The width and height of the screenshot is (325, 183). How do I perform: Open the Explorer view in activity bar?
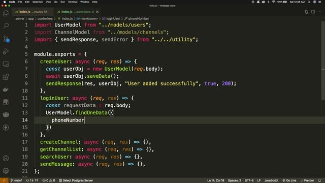click(6, 14)
